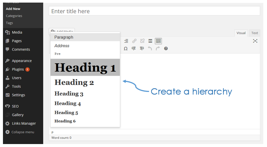
Task: Open distraction-free fullscreen writing mode
Action: 255,41
